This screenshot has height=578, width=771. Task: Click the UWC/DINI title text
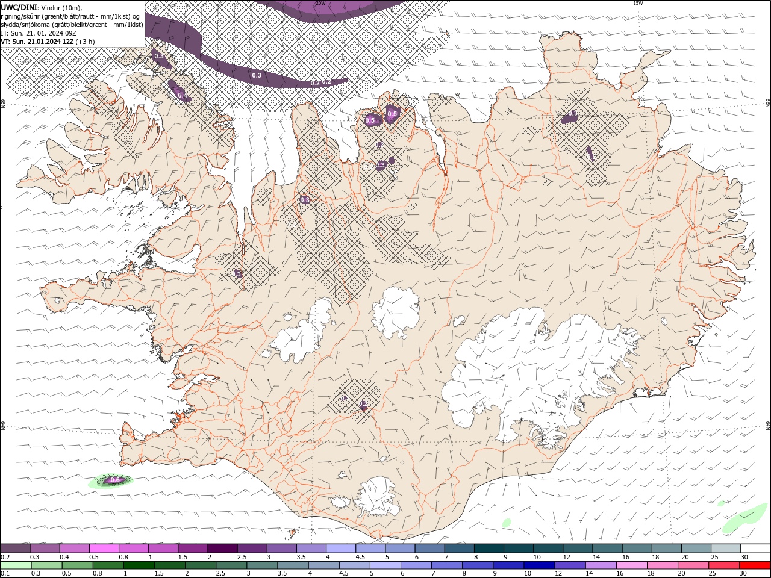(x=19, y=7)
